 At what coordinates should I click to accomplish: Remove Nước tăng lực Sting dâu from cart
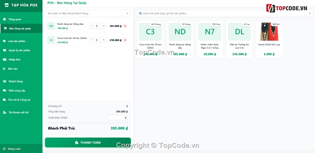click(x=125, y=26)
